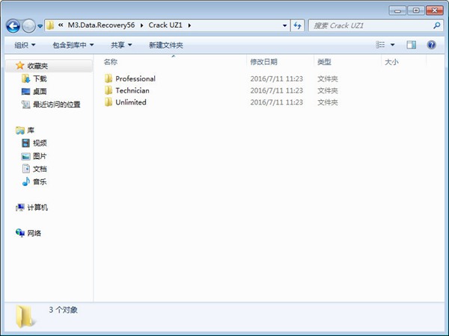Screen dimensions: 449x336
Task: Show hidden parent path via double chevron
Action: pos(61,25)
